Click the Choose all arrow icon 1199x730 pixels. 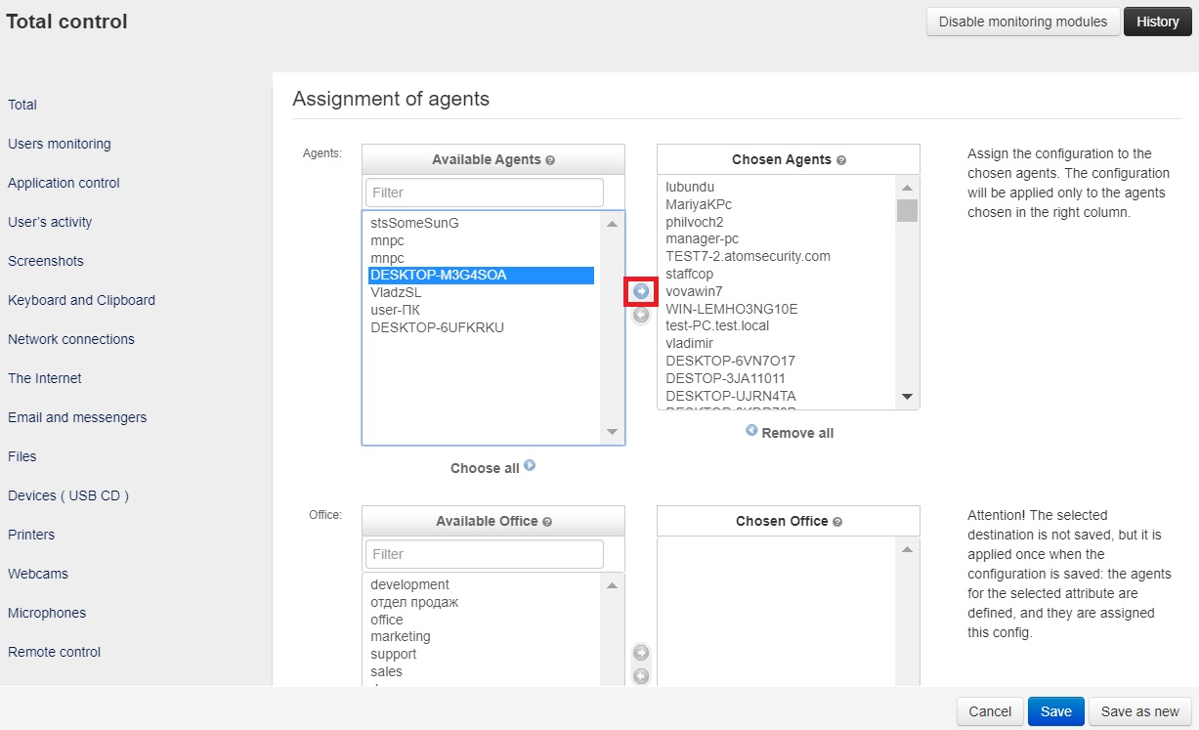tap(530, 466)
